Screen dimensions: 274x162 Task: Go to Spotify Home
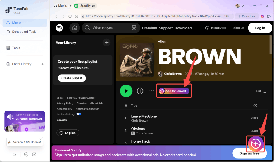[x=75, y=28]
